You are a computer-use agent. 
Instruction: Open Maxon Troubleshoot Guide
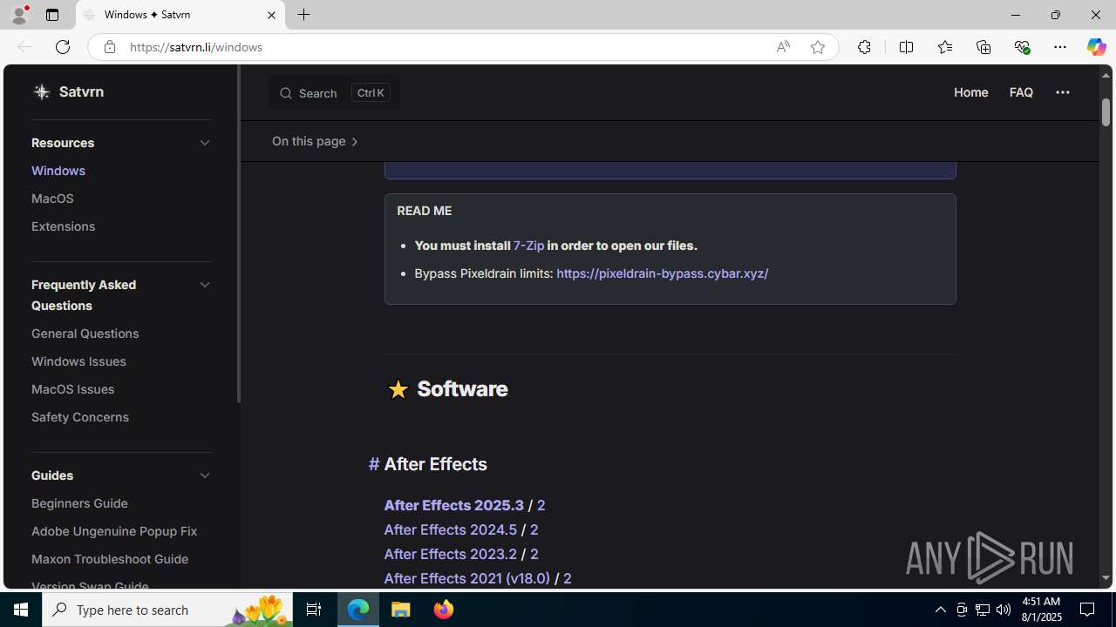coord(110,559)
